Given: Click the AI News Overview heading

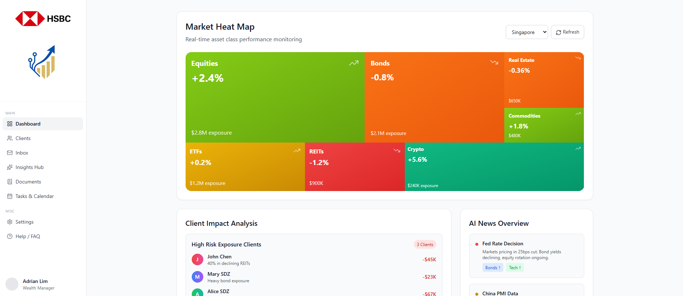Looking at the screenshot, I should pyautogui.click(x=499, y=223).
